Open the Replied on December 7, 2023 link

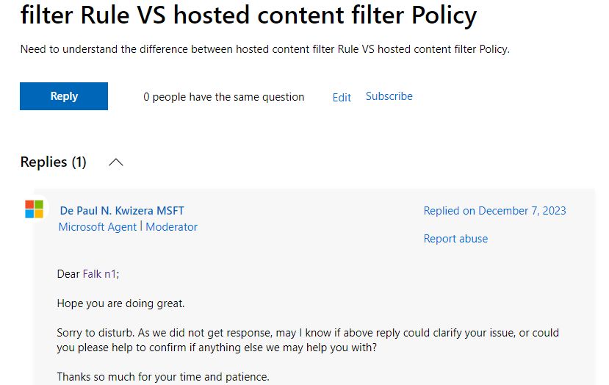pos(494,211)
